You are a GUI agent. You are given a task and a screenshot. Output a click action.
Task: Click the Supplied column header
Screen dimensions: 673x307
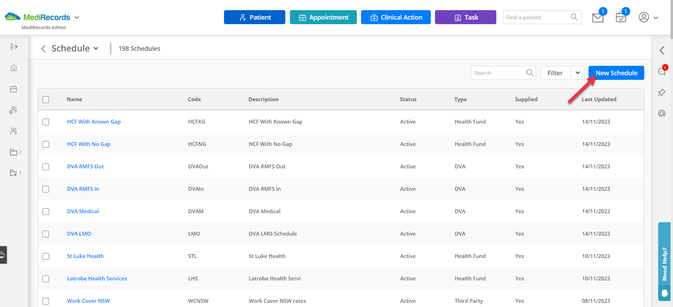click(526, 99)
